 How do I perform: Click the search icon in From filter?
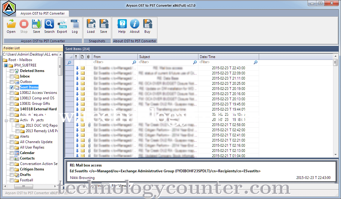tap(134, 62)
